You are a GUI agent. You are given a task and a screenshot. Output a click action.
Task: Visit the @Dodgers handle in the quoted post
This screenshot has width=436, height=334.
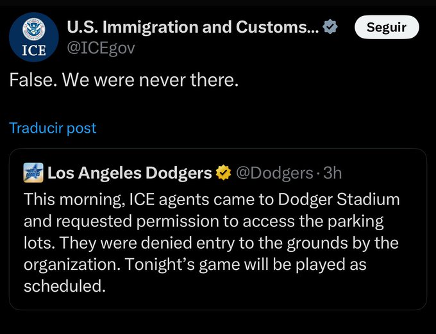tap(274, 173)
